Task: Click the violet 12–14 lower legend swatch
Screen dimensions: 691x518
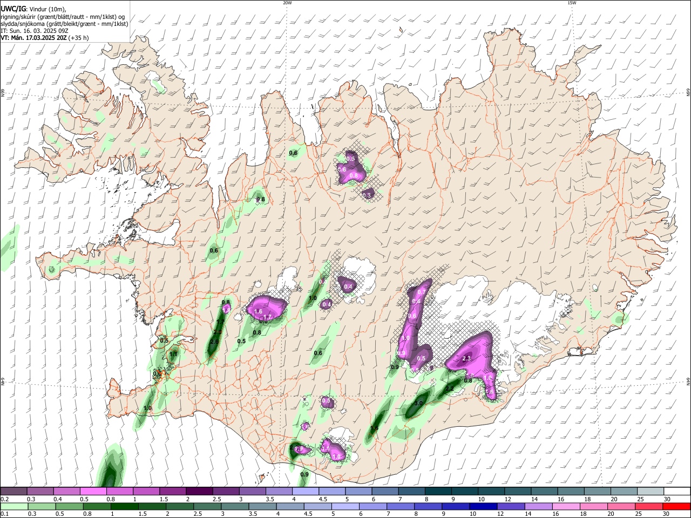Action: click(x=511, y=506)
